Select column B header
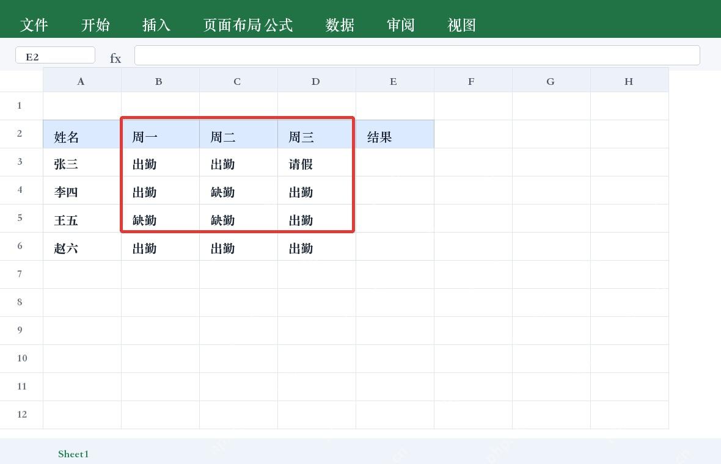This screenshot has height=464, width=721. tap(161, 81)
